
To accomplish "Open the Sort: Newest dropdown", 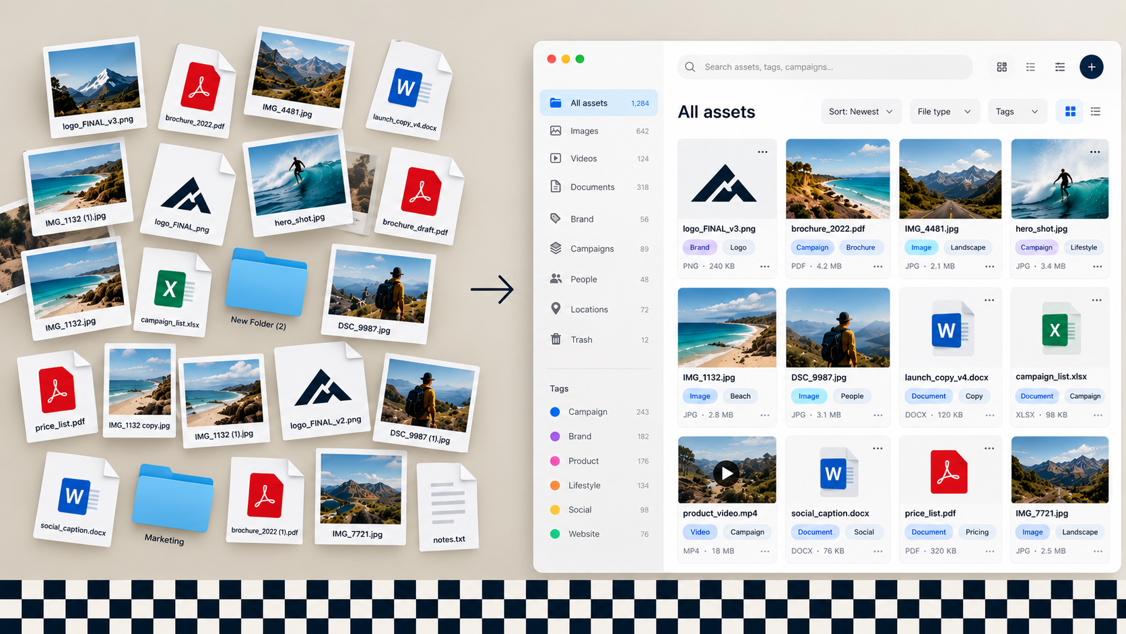I will coord(861,111).
